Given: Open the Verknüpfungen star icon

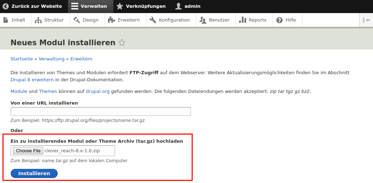Looking at the screenshot, I should [x=120, y=6].
